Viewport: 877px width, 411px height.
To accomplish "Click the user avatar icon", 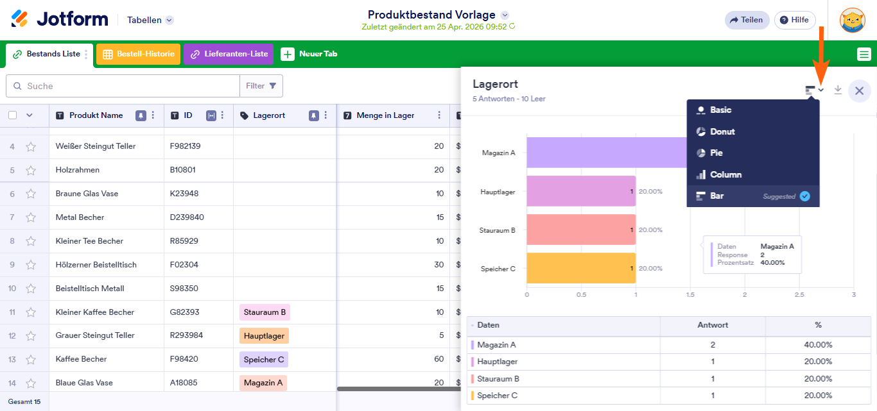I will pos(852,20).
